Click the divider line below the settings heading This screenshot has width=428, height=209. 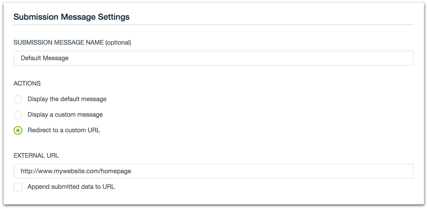click(213, 25)
